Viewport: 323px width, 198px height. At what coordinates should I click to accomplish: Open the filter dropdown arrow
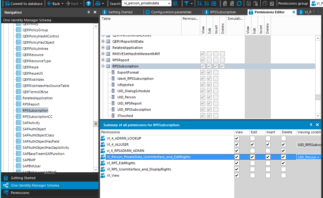[192, 4]
